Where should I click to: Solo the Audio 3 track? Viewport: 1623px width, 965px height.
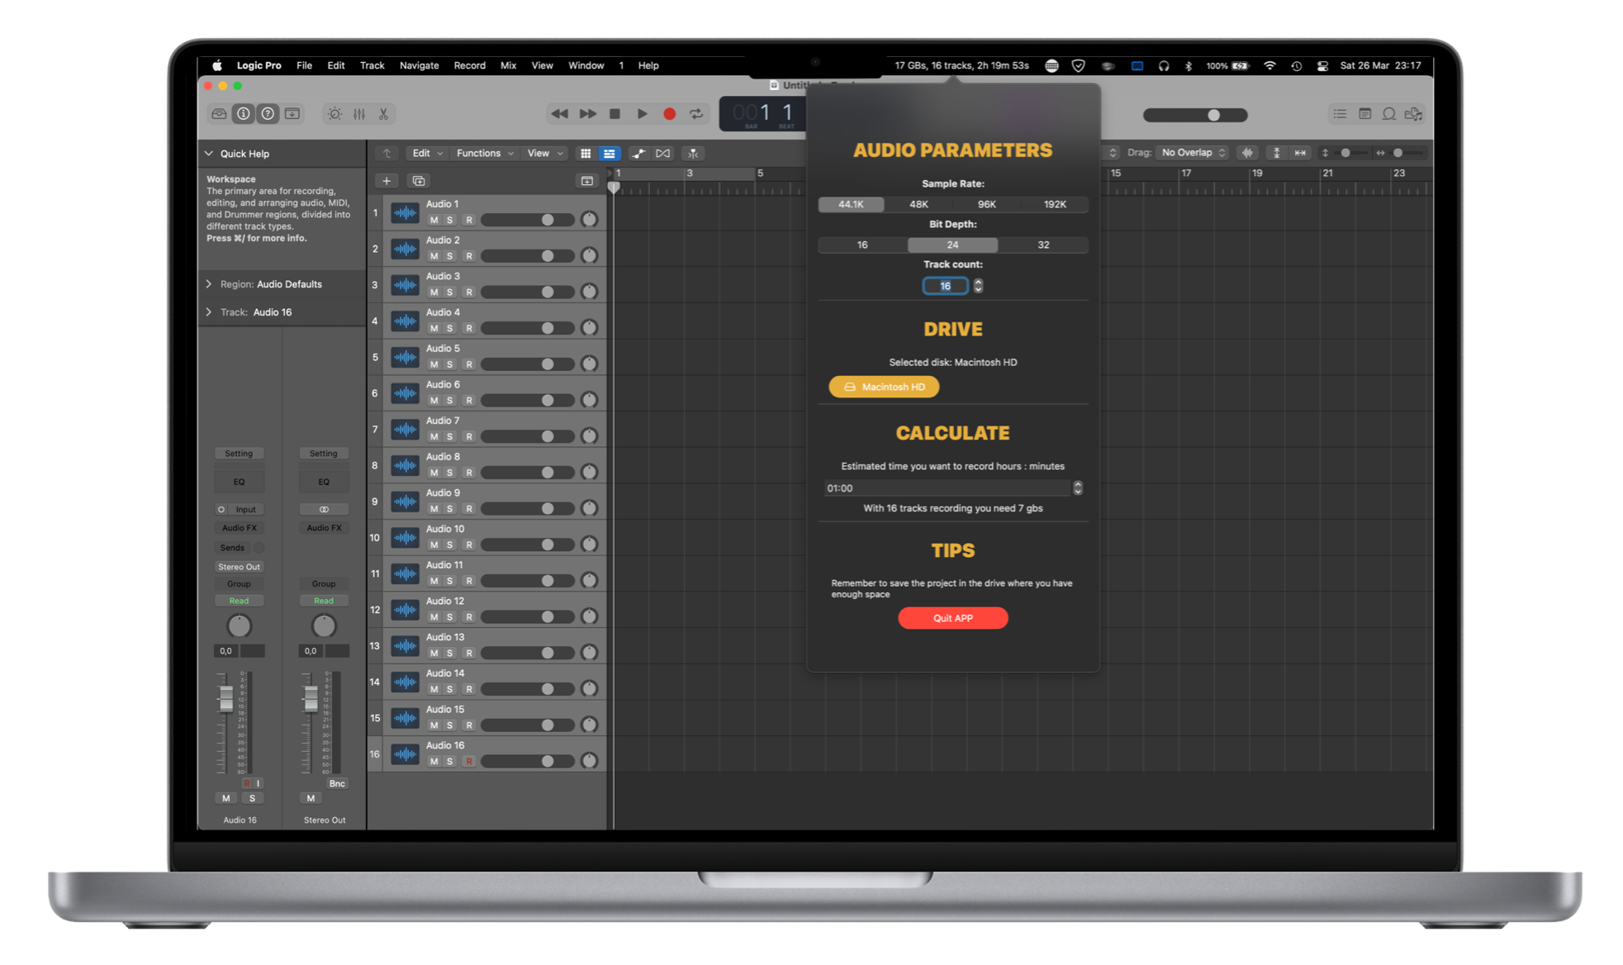450,292
